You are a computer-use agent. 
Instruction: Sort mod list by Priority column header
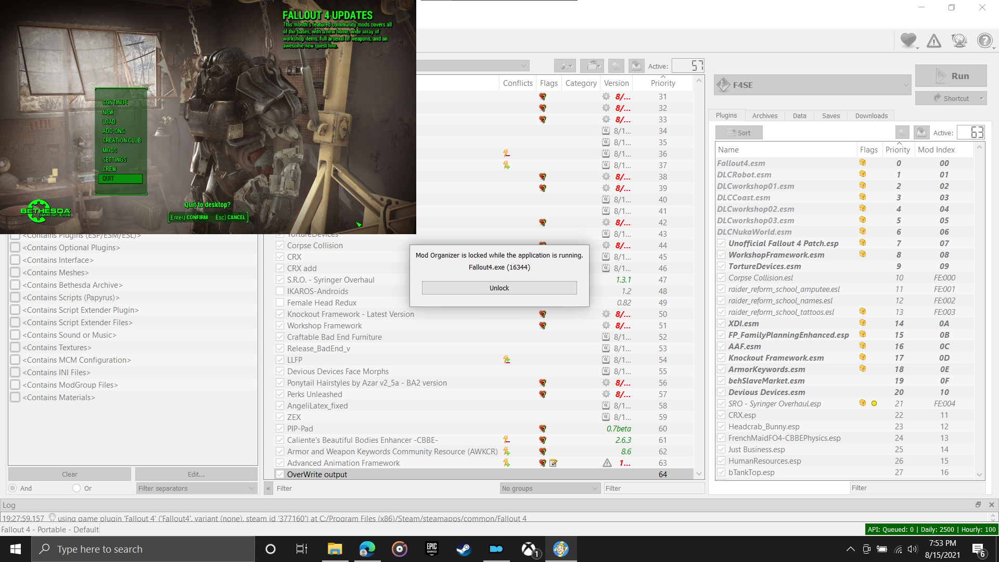[663, 83]
